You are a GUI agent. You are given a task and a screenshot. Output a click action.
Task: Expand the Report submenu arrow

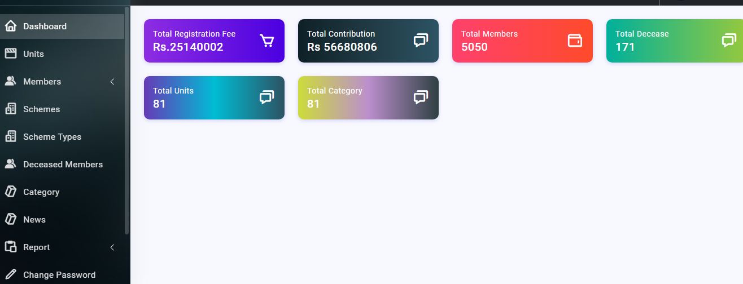(112, 247)
